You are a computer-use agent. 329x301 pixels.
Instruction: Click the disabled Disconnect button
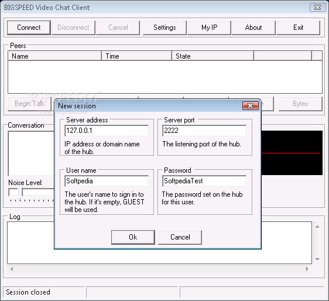[73, 28]
